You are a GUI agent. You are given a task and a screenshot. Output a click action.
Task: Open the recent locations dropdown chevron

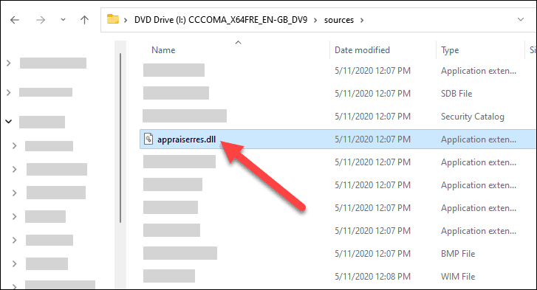pyautogui.click(x=63, y=20)
